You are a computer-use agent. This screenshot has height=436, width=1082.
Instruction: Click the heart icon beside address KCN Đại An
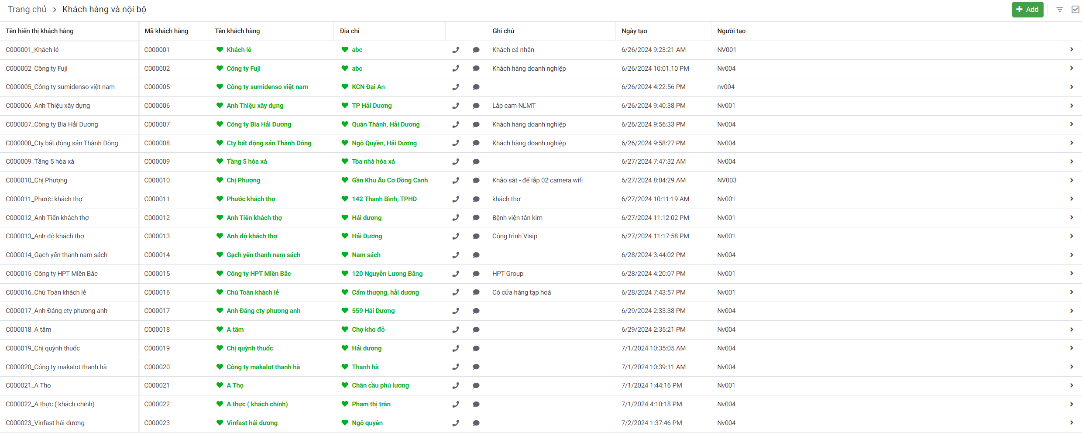tap(345, 87)
